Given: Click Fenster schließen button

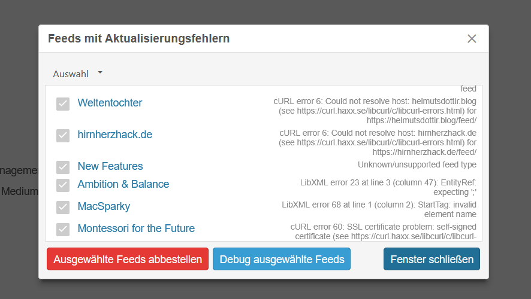Looking at the screenshot, I should pyautogui.click(x=432, y=259).
